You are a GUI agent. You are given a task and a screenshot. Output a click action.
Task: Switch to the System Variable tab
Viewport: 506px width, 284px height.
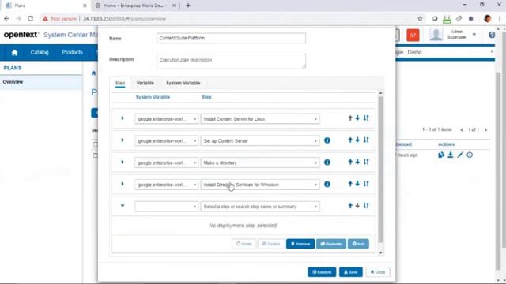[x=183, y=83]
